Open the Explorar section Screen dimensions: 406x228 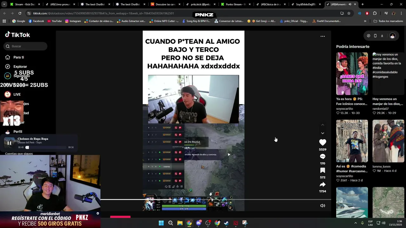point(16,66)
